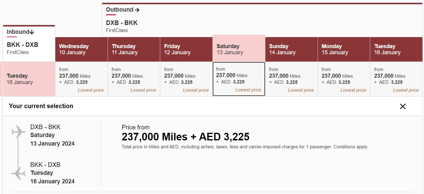Image resolution: width=424 pixels, height=194 pixels.
Task: Select Saturday 13 January outbound header
Action: click(239, 48)
